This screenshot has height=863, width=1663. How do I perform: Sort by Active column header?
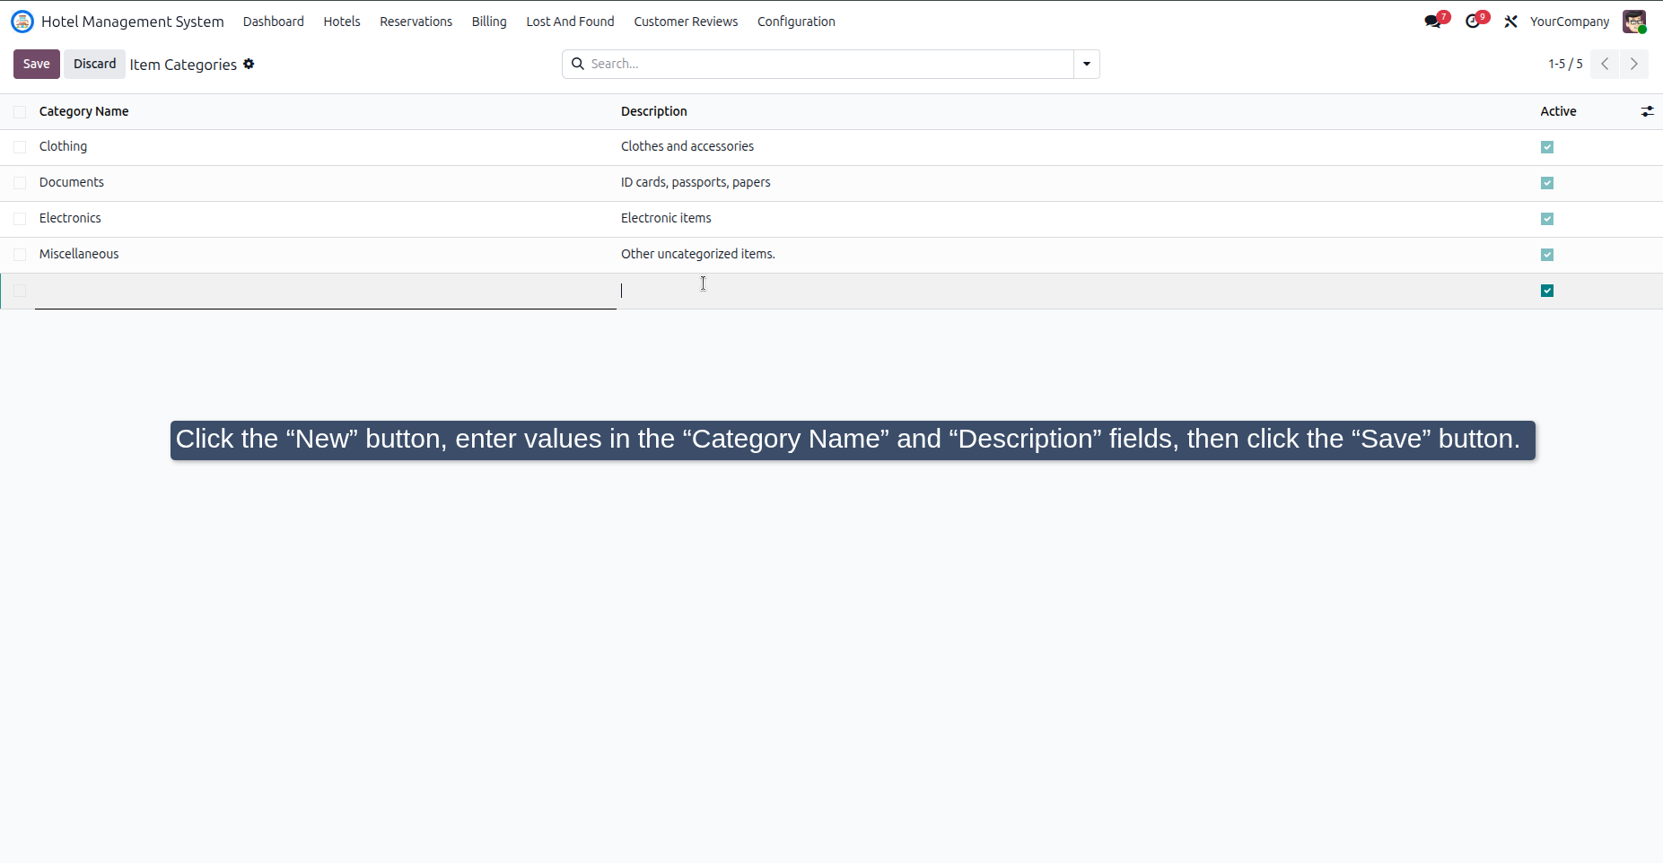coord(1558,111)
